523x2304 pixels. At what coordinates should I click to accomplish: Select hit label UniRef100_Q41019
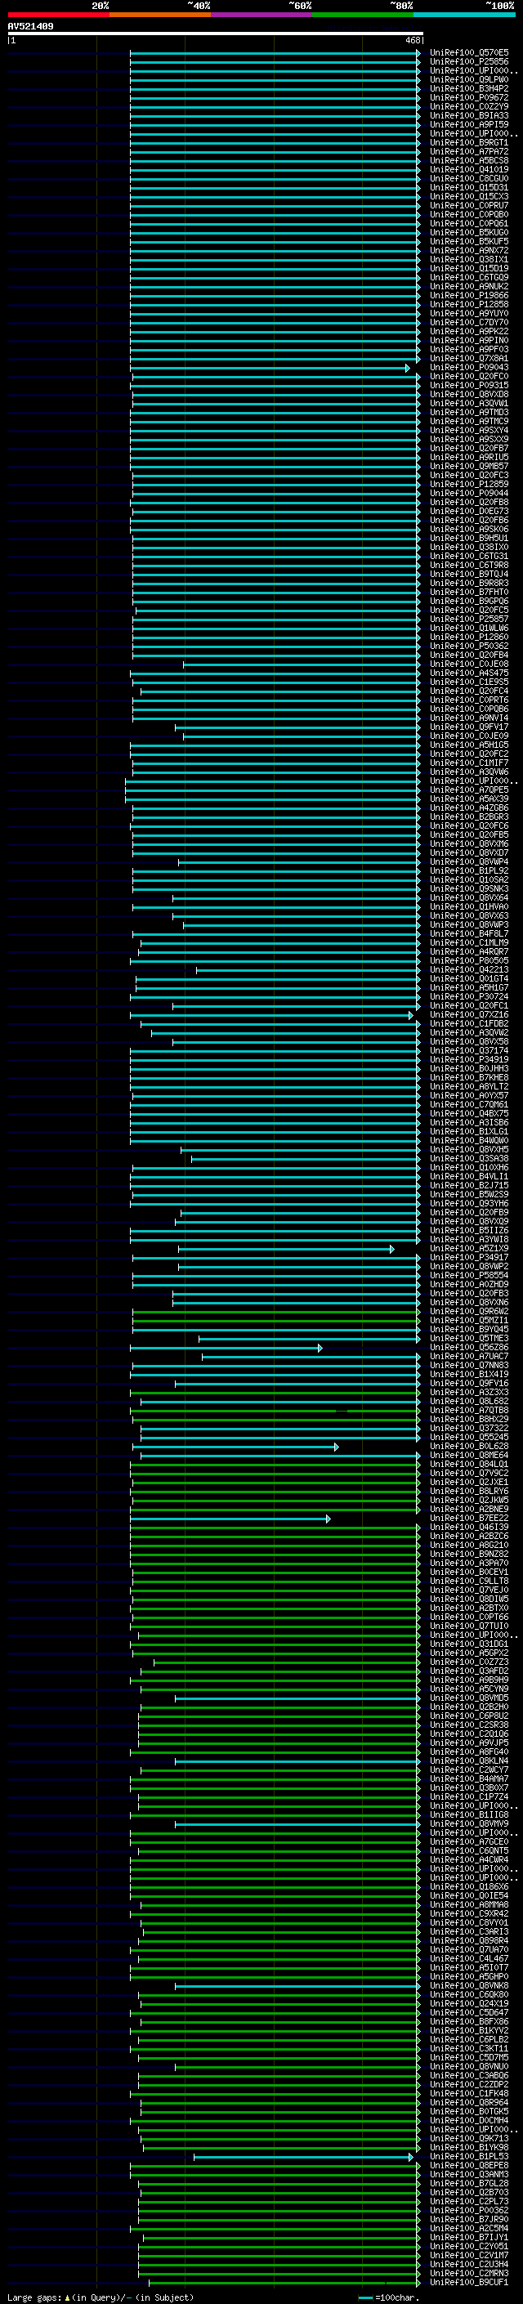coord(469,169)
